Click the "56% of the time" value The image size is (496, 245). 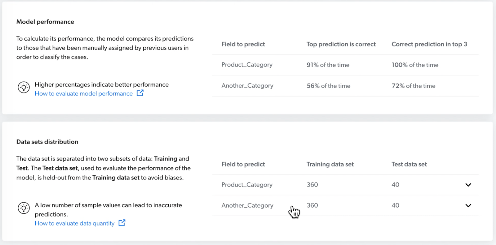coord(328,86)
